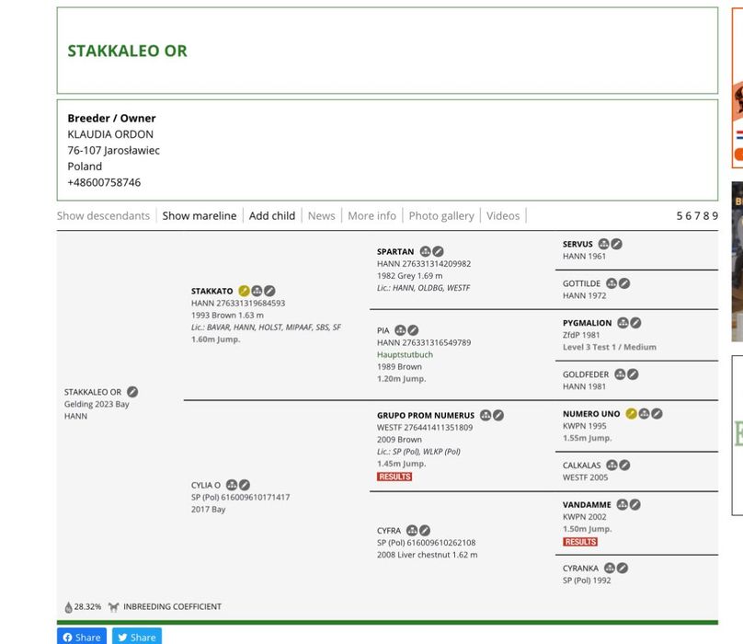Click the edit pencil icon beside STAKKALEO OR
This screenshot has height=644, width=743.
click(132, 392)
